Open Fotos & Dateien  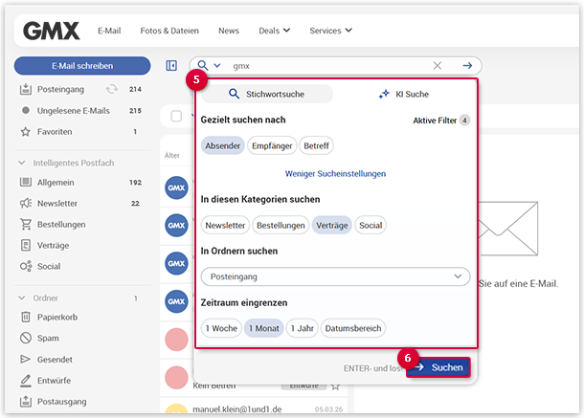point(169,31)
